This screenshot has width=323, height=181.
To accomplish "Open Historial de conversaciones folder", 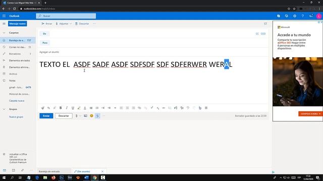I will [x=18, y=94].
